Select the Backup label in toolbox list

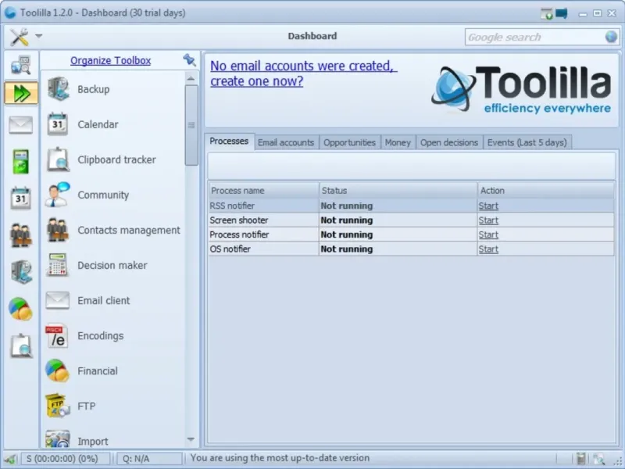[x=93, y=89]
